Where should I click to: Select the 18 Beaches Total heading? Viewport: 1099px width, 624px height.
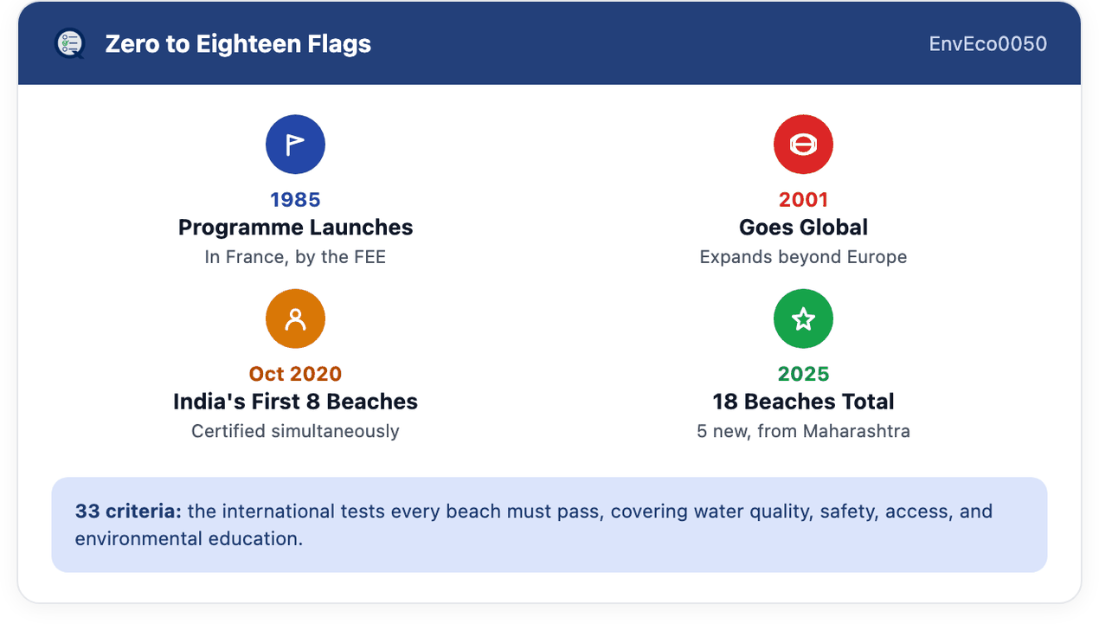[x=803, y=402]
